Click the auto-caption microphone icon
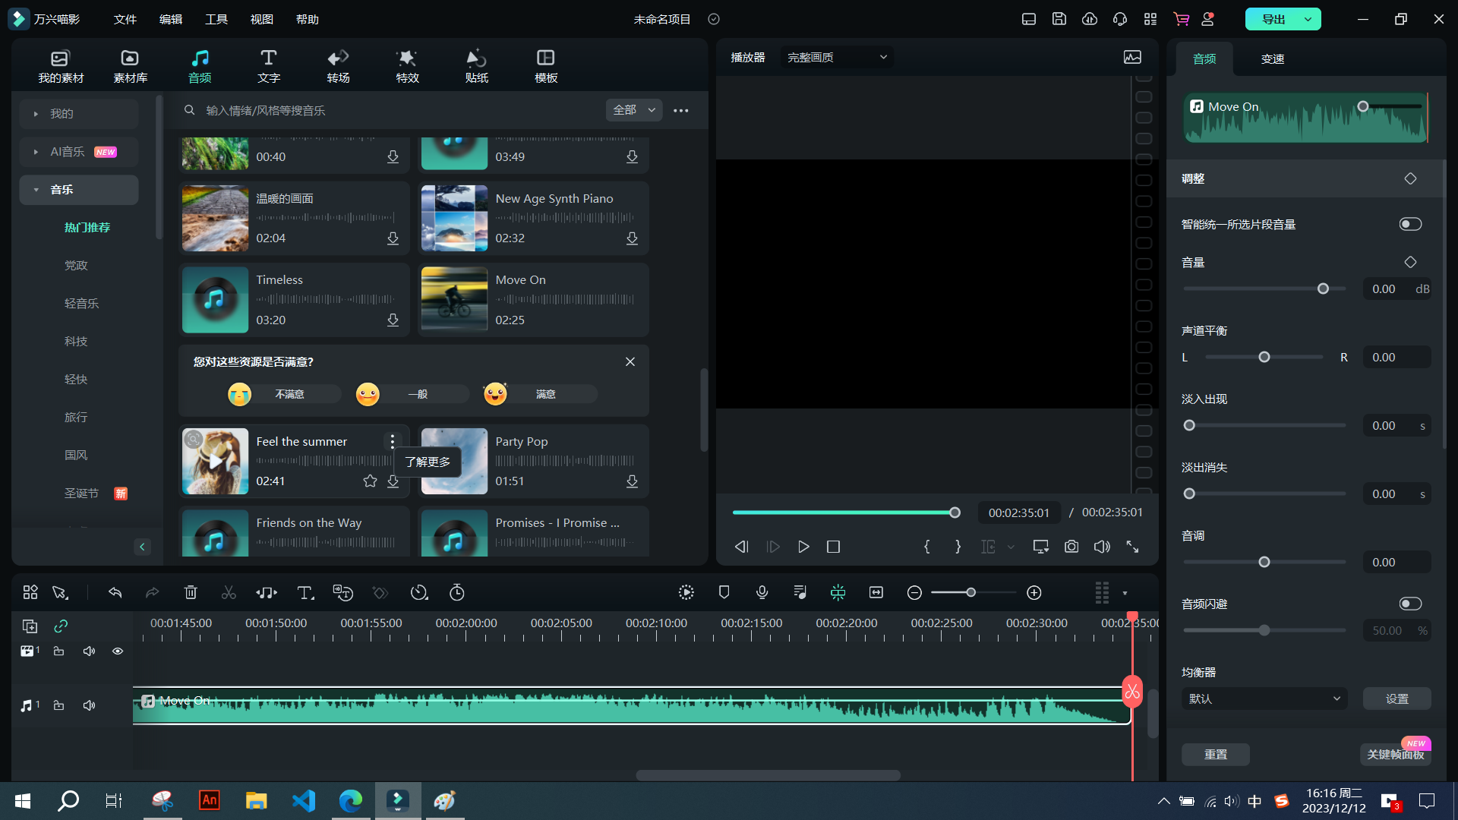This screenshot has height=820, width=1458. click(762, 591)
